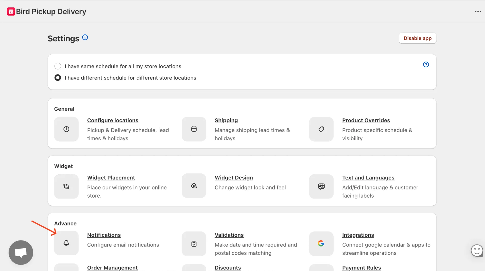Open the three-dot more options menu
Image resolution: width=485 pixels, height=271 pixels.
click(478, 12)
